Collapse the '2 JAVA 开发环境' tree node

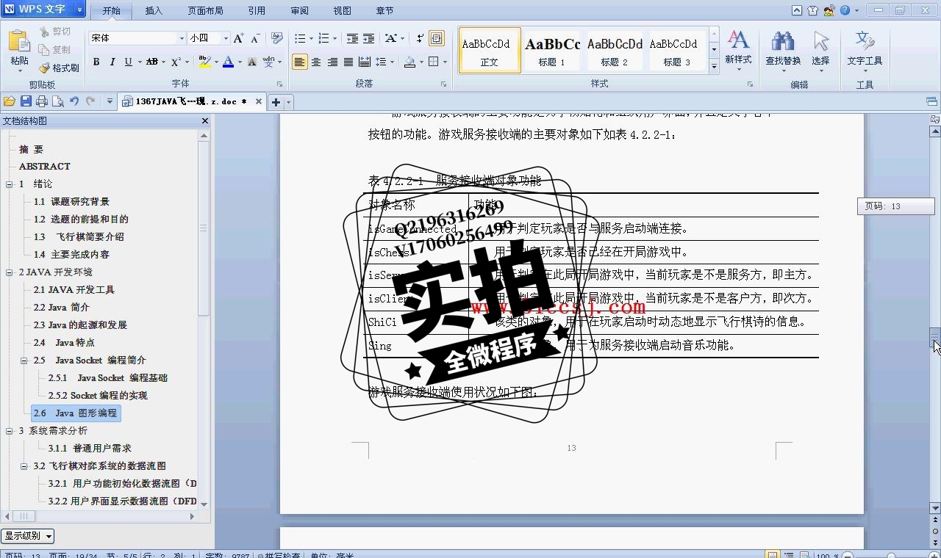pyautogui.click(x=10, y=272)
